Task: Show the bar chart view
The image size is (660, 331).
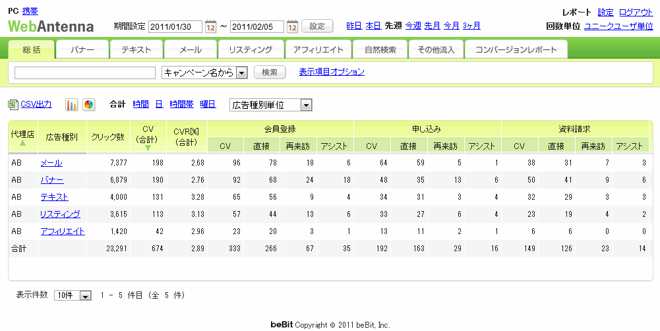Action: click(x=72, y=105)
